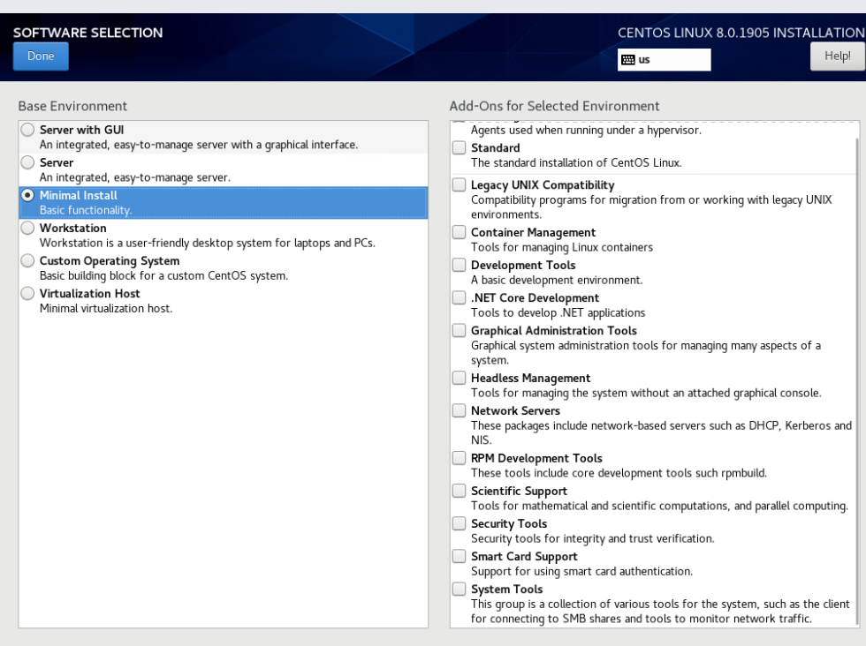Click 'Security tools for integrity and trust verification.'
866x646 pixels.
pos(593,538)
